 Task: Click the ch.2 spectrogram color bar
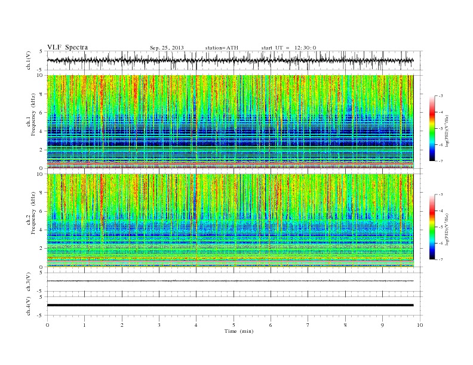432,227
